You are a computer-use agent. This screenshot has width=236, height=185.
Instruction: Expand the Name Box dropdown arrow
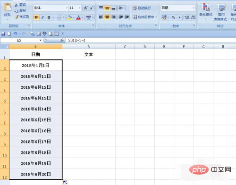(x=41, y=41)
